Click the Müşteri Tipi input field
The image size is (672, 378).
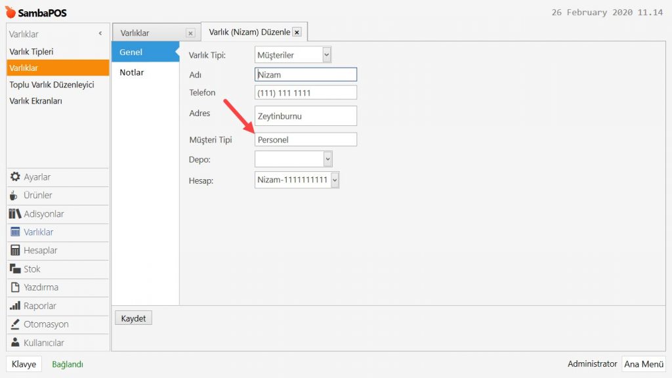306,140
